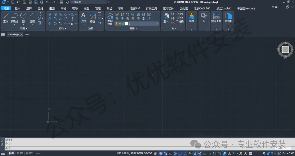Click the mirror tool in 修改 panel
Viewport: 295px width, 156px height.
[60, 19]
